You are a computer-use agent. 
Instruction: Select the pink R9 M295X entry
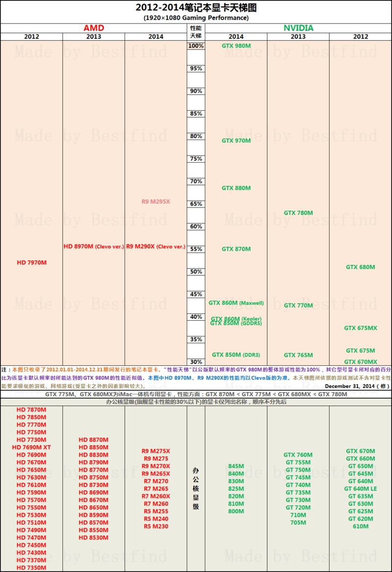point(156,201)
